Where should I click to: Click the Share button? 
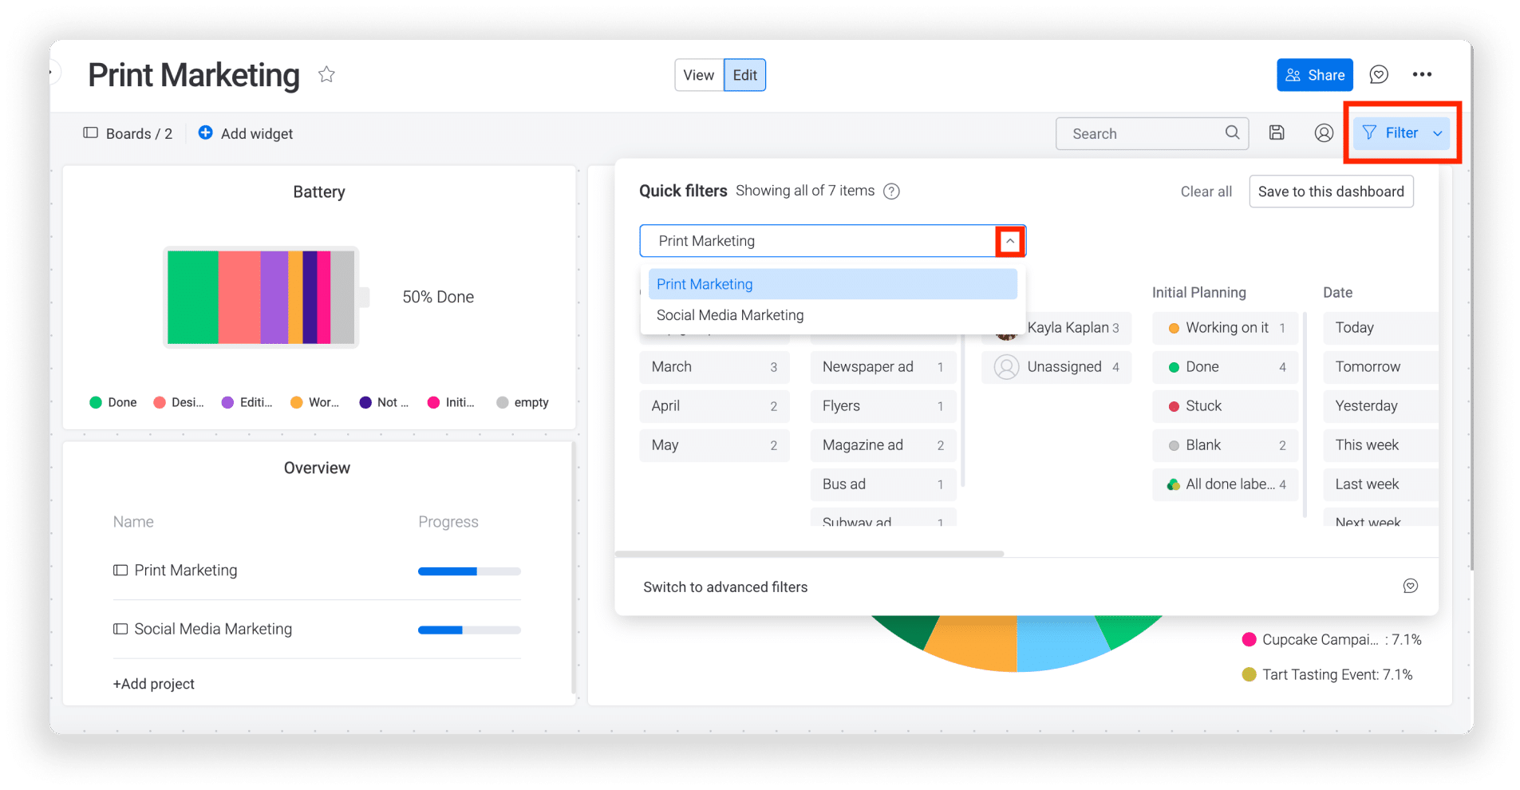pyautogui.click(x=1314, y=75)
